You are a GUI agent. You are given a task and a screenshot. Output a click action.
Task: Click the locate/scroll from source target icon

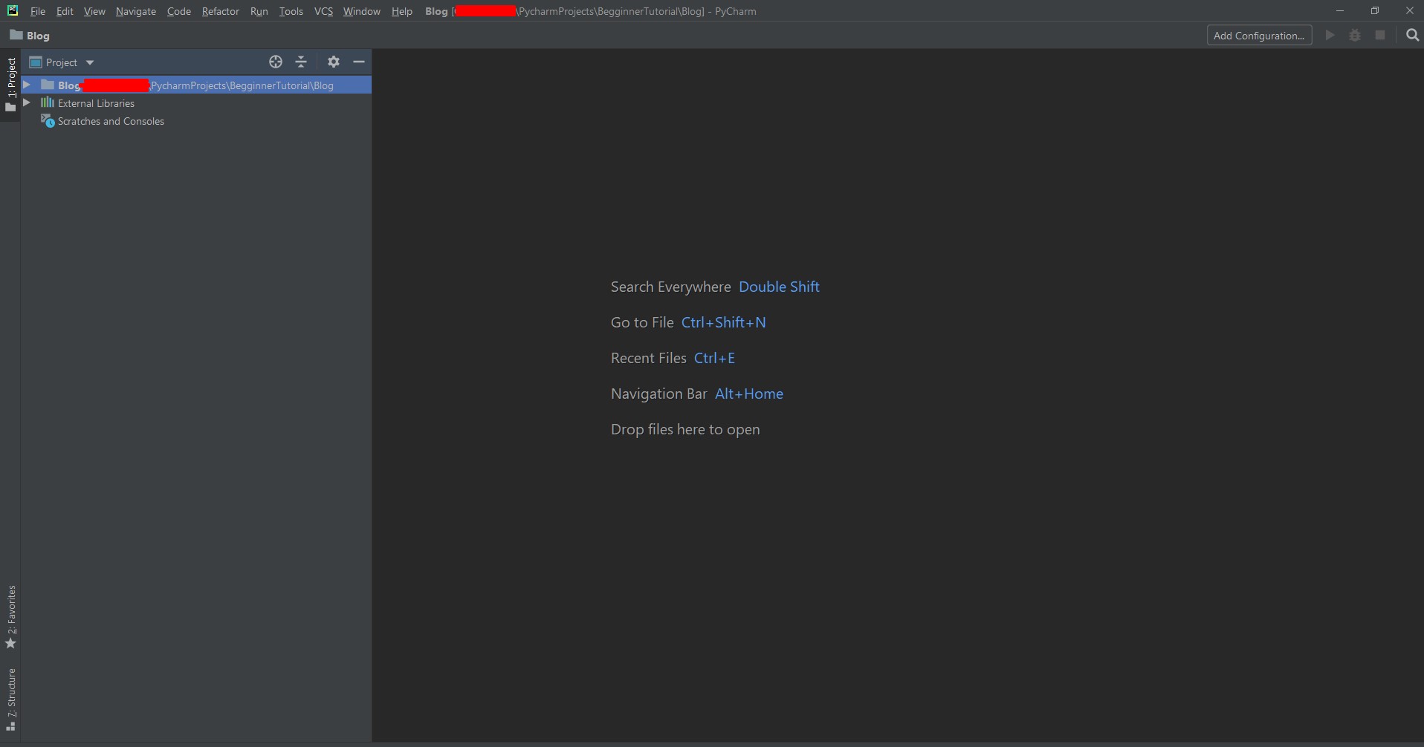276,62
